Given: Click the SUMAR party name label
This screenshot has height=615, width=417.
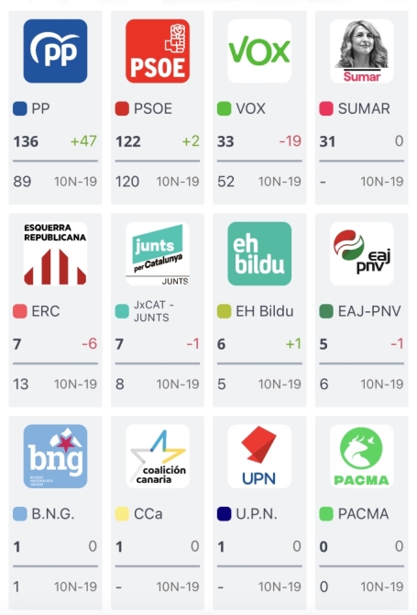Looking at the screenshot, I should pyautogui.click(x=364, y=108).
